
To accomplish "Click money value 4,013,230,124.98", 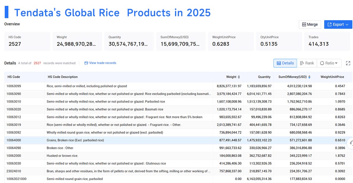I will click(299, 86).
